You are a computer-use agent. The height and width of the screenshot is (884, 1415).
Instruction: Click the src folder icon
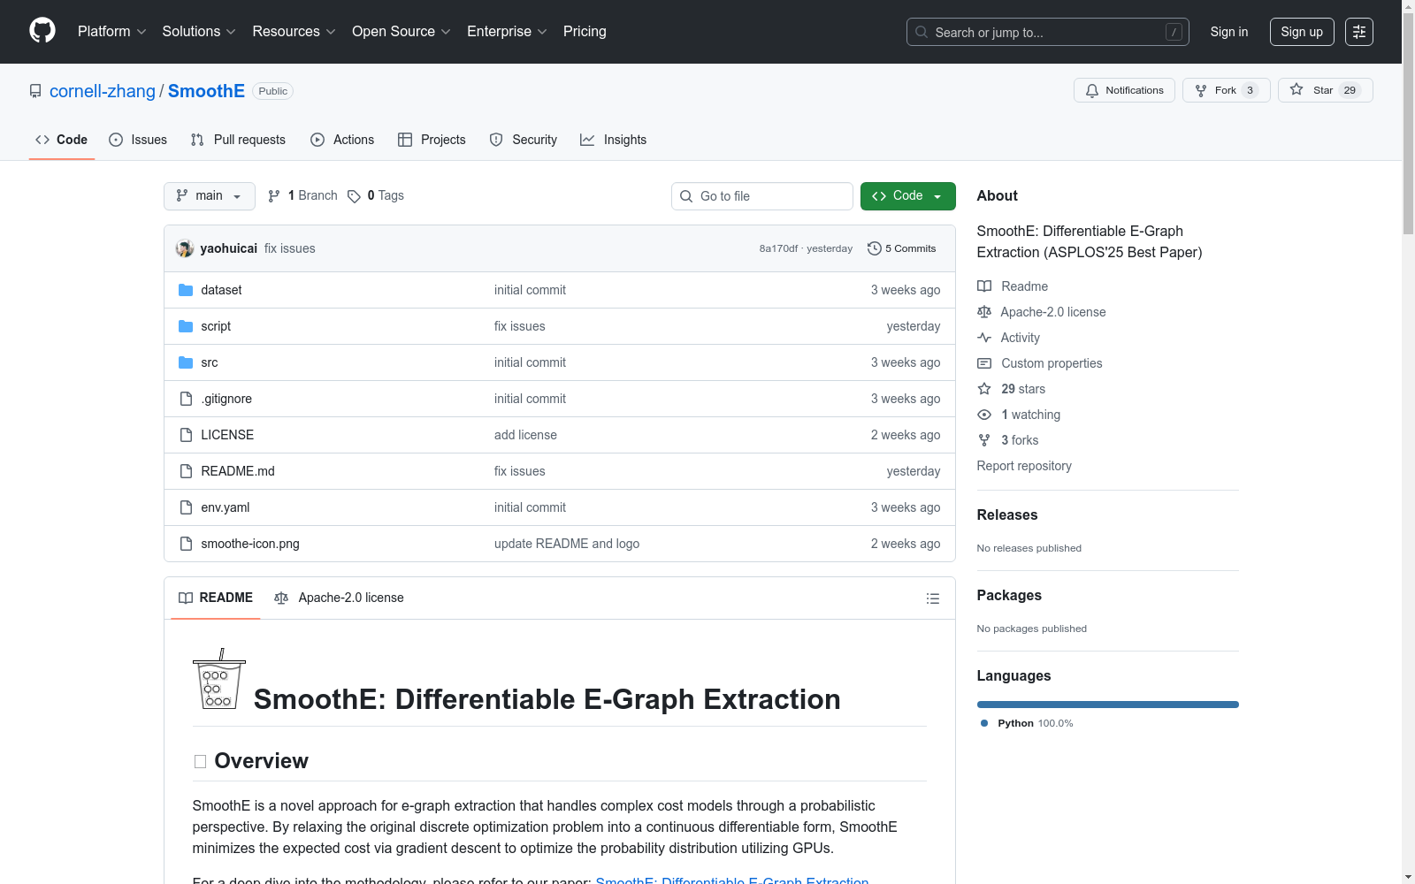coord(186,362)
